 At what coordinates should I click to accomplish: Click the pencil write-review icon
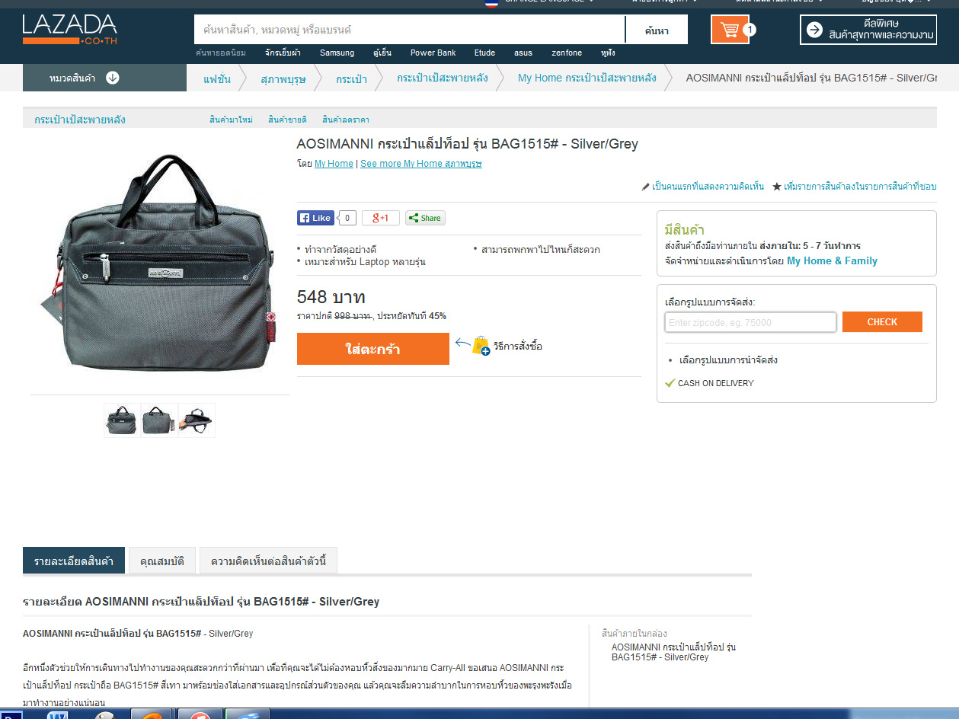click(x=646, y=187)
